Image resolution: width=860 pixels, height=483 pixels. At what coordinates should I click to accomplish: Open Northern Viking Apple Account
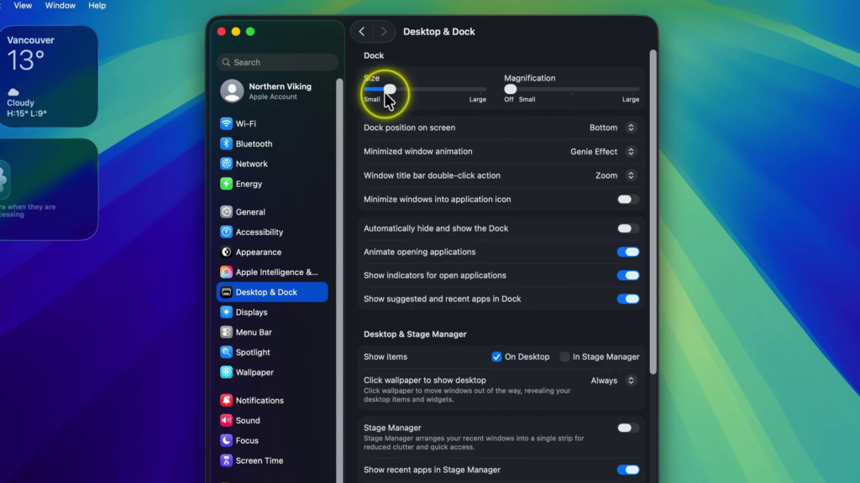272,91
